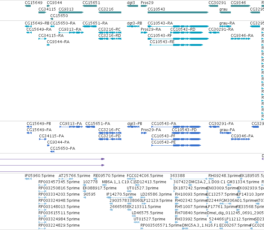
Task: Select protein dgt3-PB label
Action: pos(135,124)
